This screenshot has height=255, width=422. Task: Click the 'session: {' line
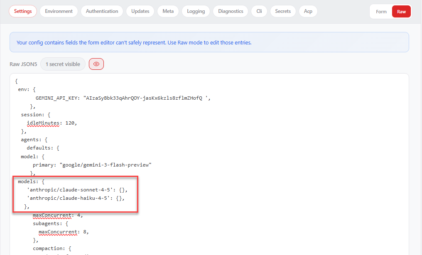tap(36, 115)
